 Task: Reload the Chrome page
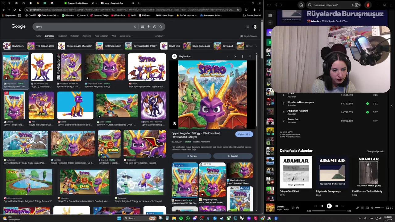(15, 10)
